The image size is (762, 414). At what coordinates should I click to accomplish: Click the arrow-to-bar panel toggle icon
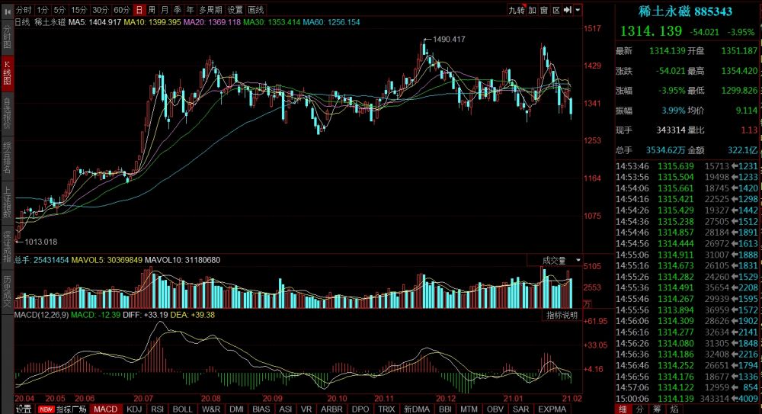(568, 11)
